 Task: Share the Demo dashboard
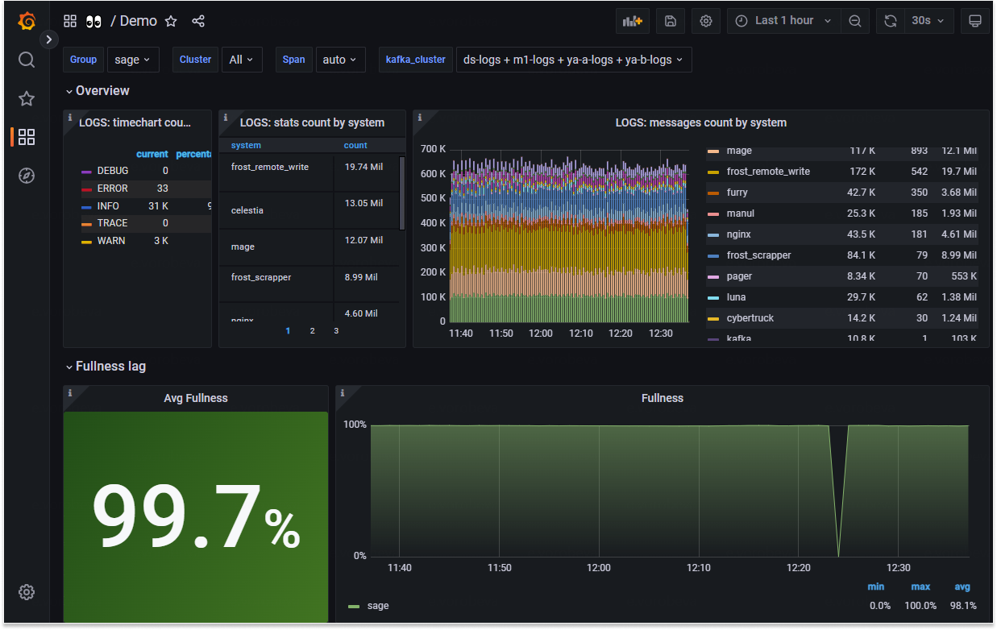pyautogui.click(x=198, y=21)
